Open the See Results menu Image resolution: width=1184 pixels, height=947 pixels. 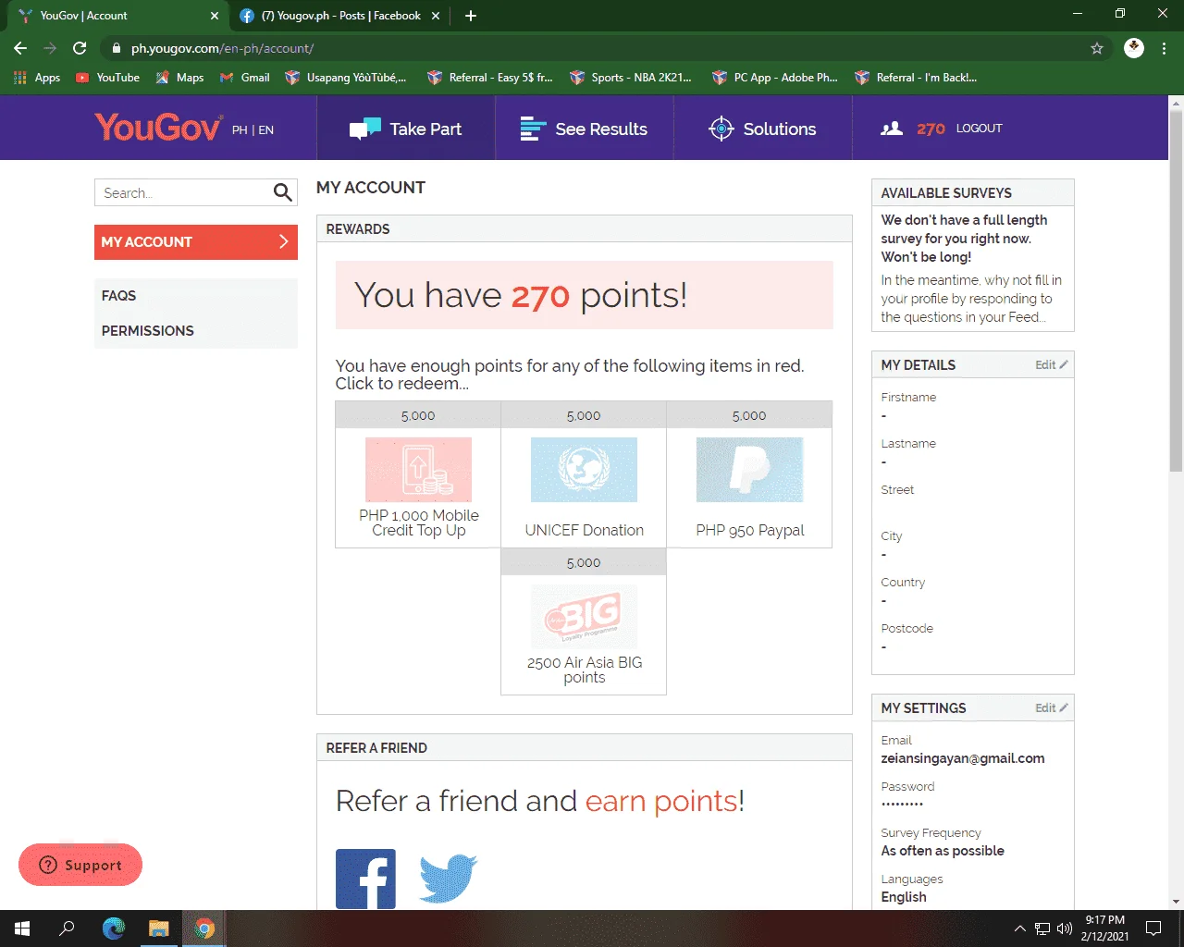[584, 129]
